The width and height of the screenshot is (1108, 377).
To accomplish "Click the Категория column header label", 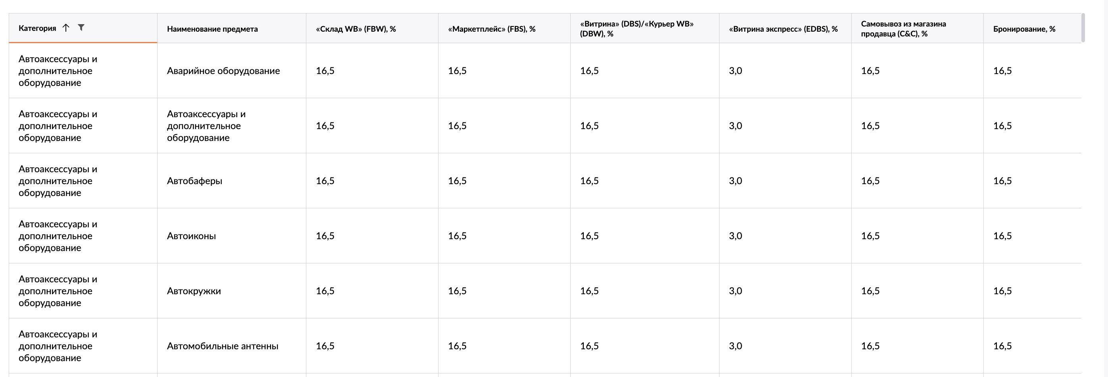I will pyautogui.click(x=37, y=29).
